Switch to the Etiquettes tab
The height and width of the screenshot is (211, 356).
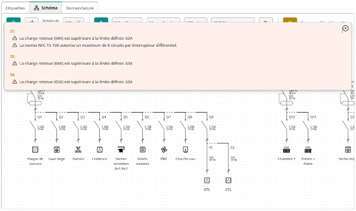(x=15, y=8)
